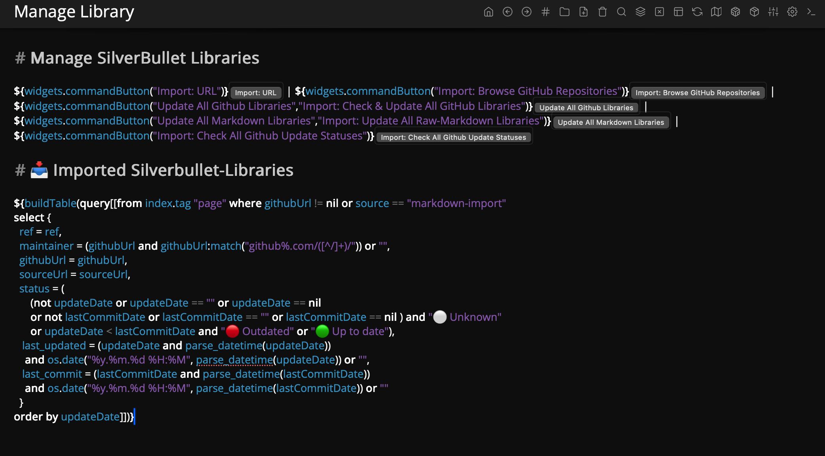
Task: Open search with magnifier icon
Action: point(621,12)
